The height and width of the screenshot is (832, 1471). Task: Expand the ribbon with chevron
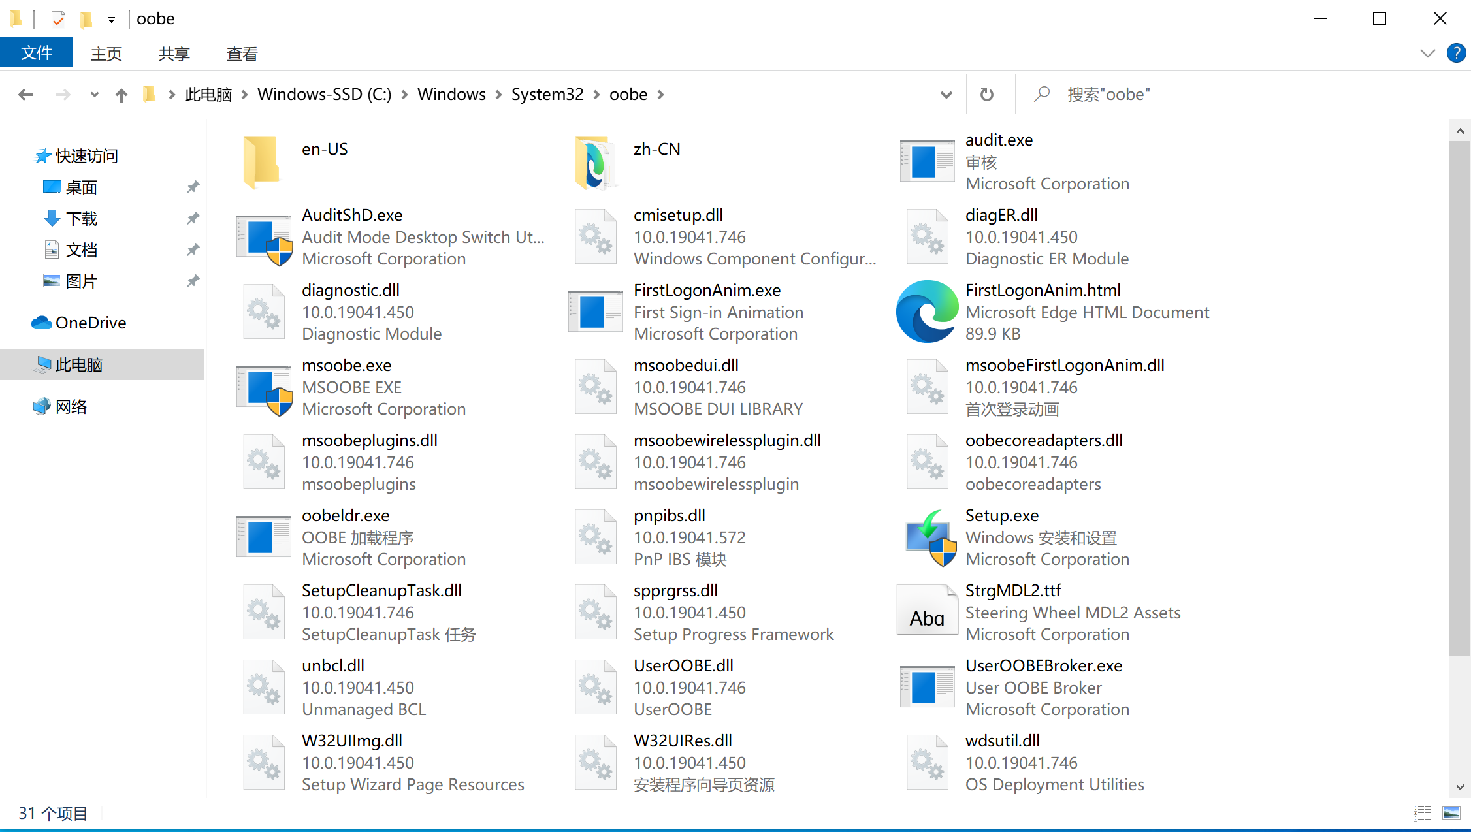click(1428, 54)
